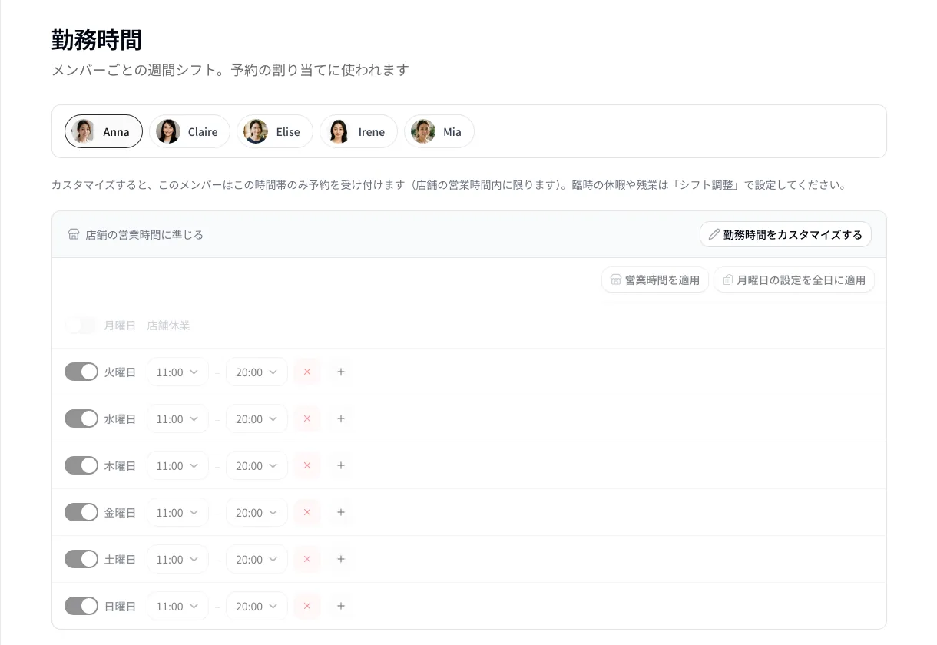Open the 日曜日 start time 11:00 dropdown
The width and height of the screenshot is (937, 645).
(177, 606)
